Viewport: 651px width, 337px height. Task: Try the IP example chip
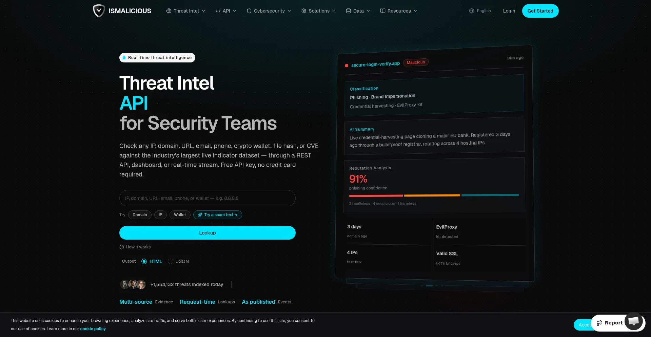(x=160, y=215)
